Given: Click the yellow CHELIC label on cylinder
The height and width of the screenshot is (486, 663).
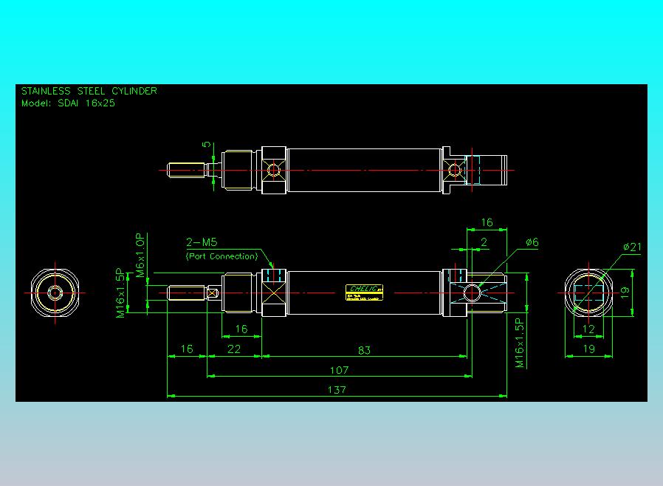Looking at the screenshot, I should (x=364, y=292).
